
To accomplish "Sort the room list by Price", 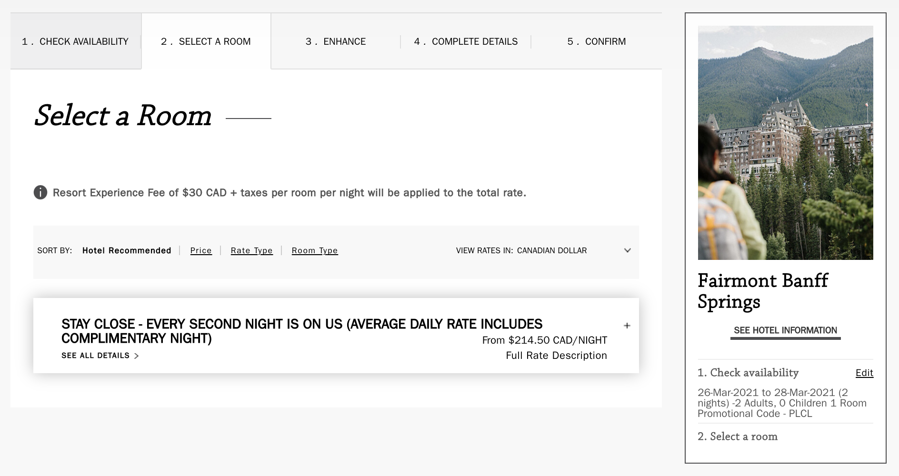I will click(x=201, y=250).
